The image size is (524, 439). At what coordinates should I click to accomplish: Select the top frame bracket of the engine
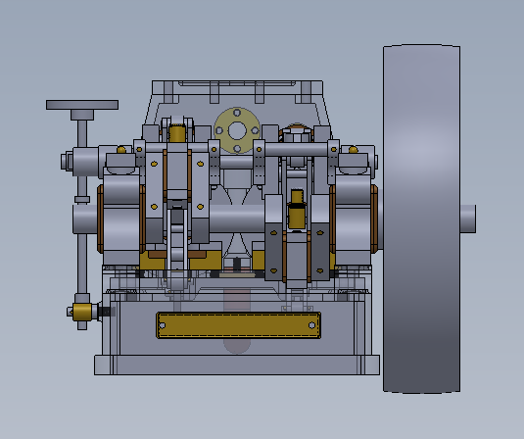(237, 87)
